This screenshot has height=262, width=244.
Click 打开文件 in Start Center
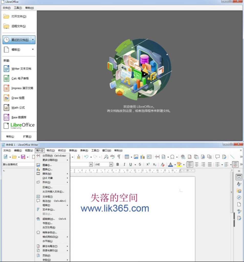pyautogui.click(x=19, y=16)
